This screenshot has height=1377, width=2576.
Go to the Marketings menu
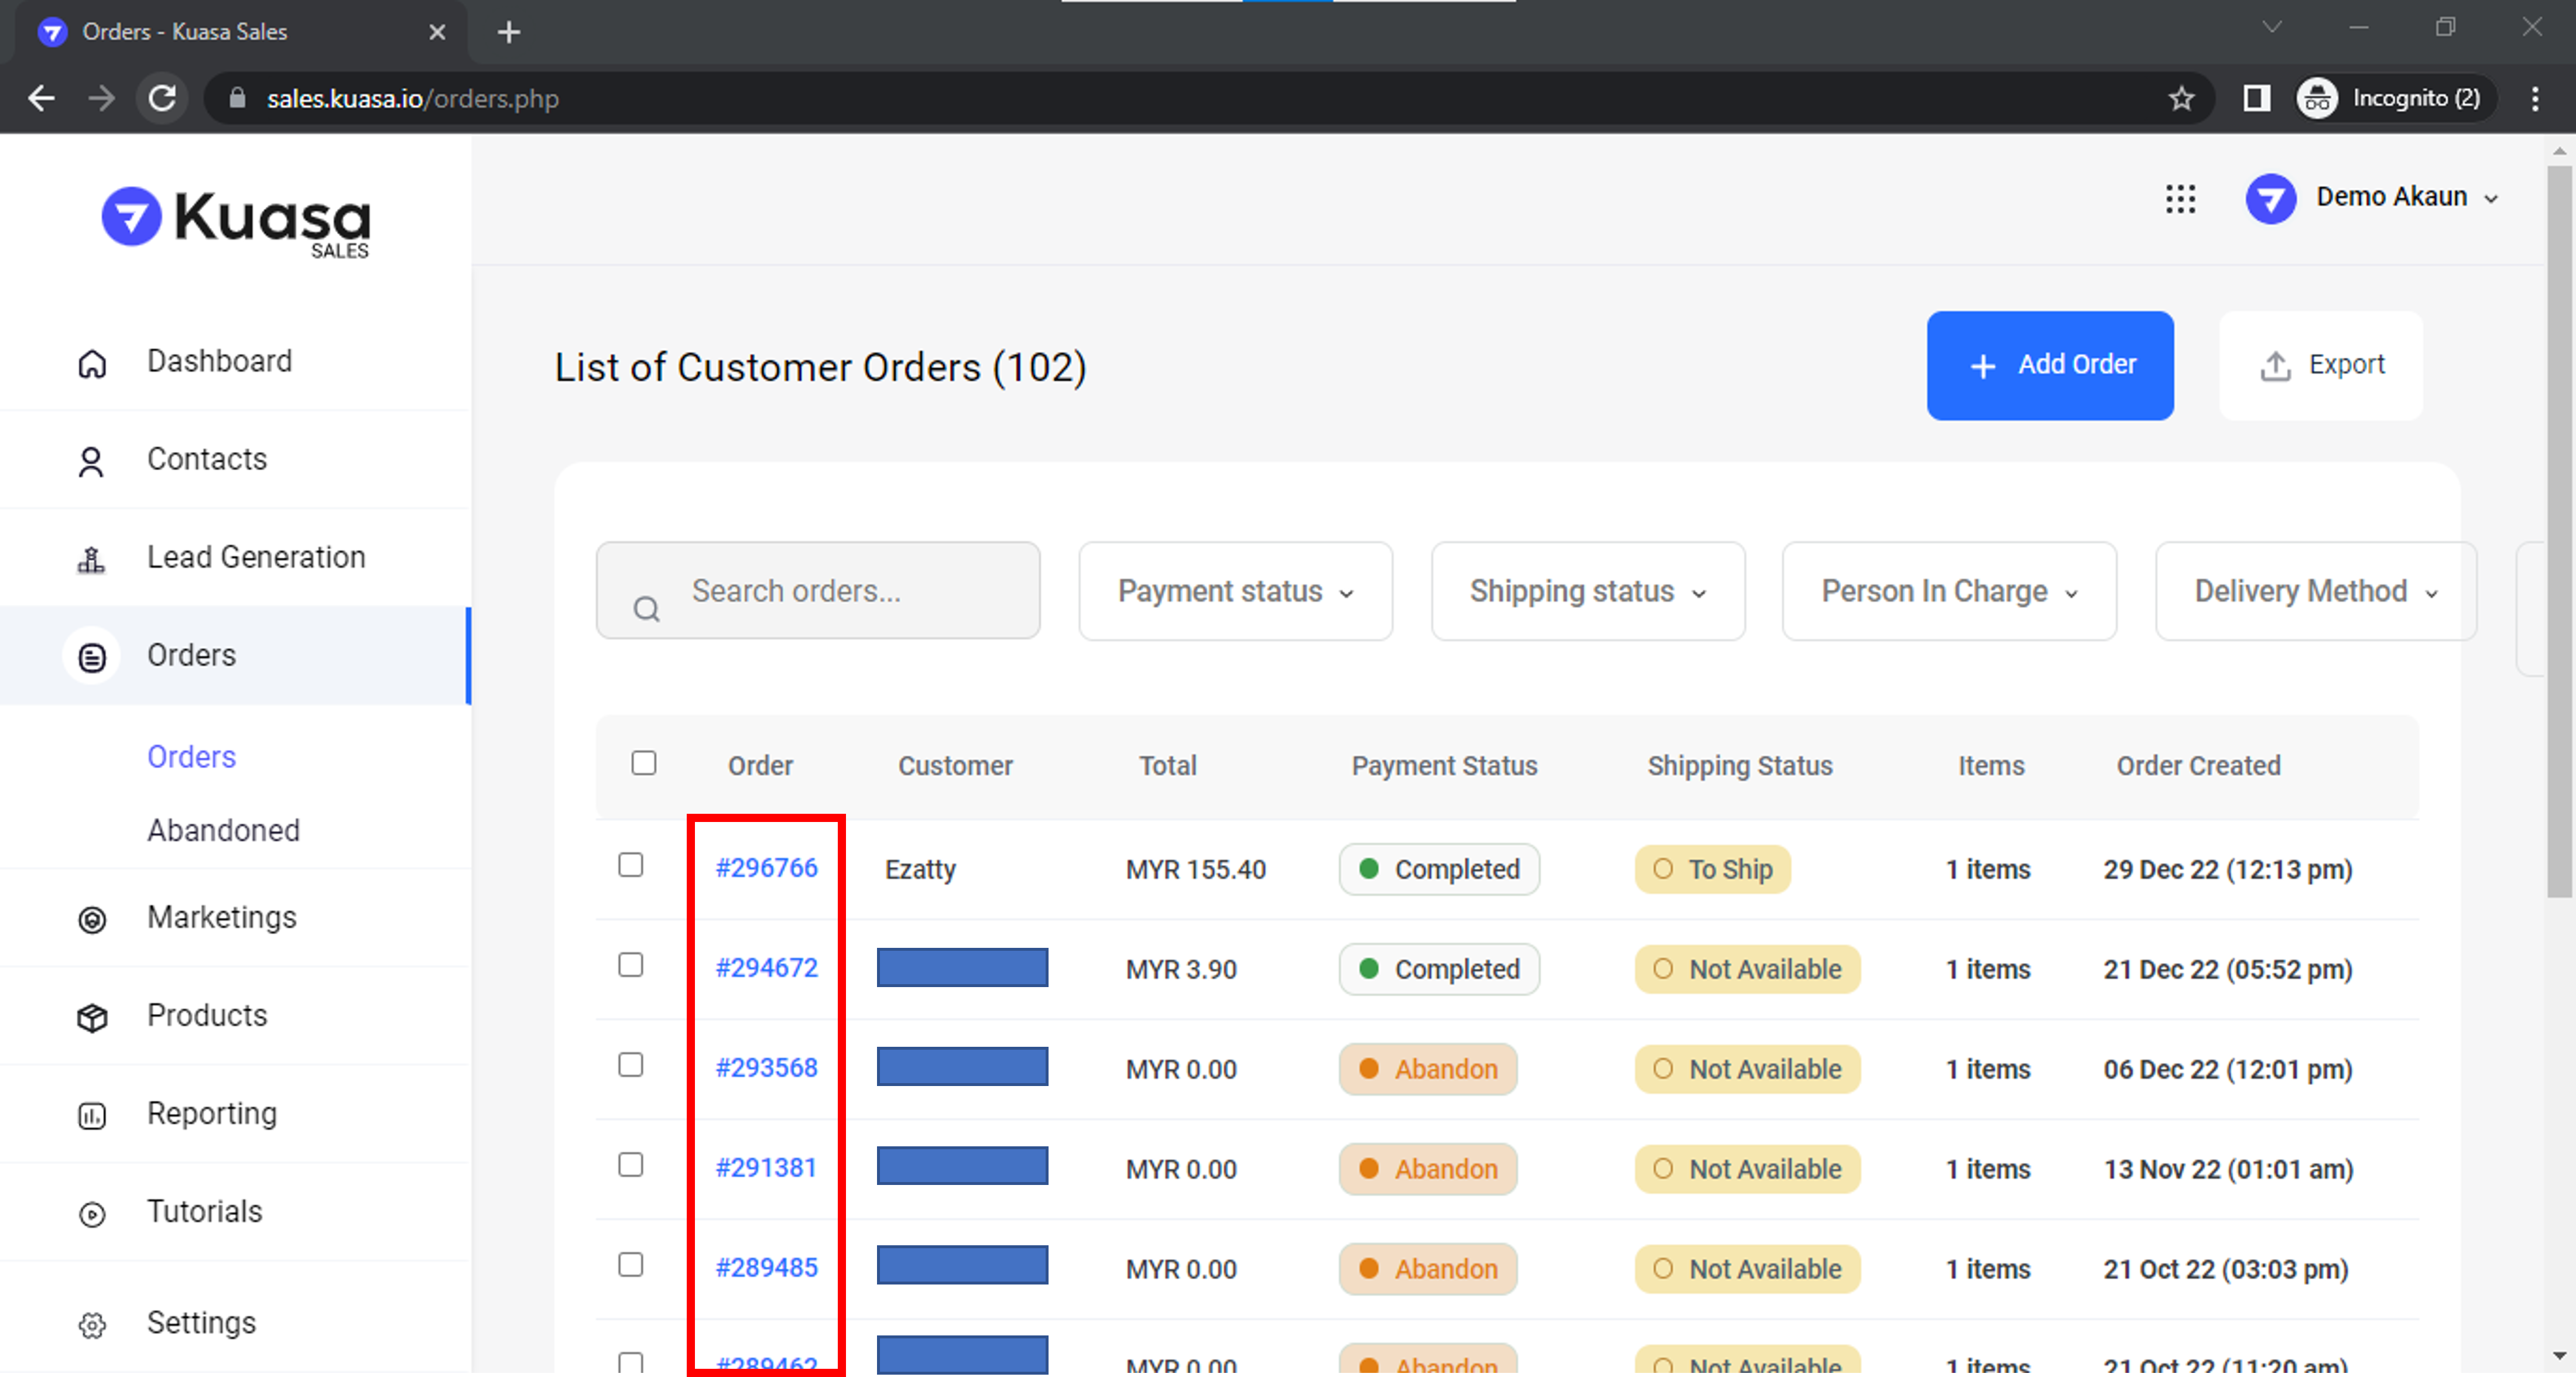tap(221, 917)
